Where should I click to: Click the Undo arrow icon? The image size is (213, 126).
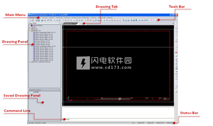click(x=48, y=20)
